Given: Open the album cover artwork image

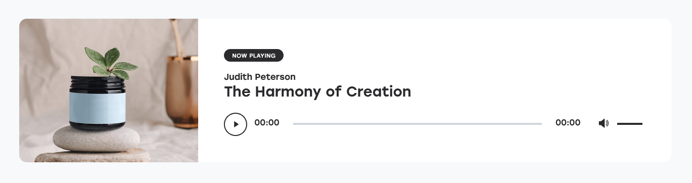Looking at the screenshot, I should [x=109, y=90].
